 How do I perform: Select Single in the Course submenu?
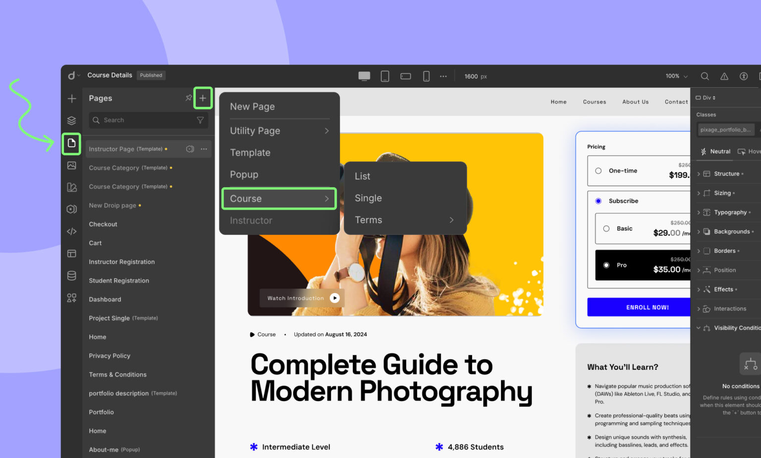pos(368,198)
